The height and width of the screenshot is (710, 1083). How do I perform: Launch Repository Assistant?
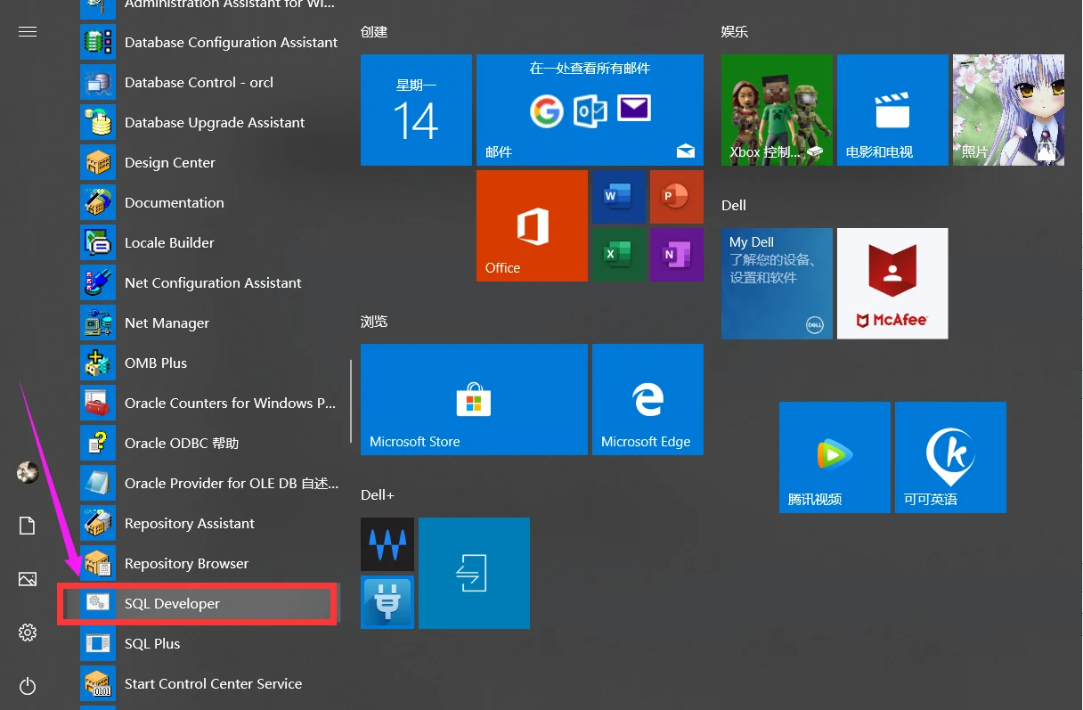pos(210,523)
